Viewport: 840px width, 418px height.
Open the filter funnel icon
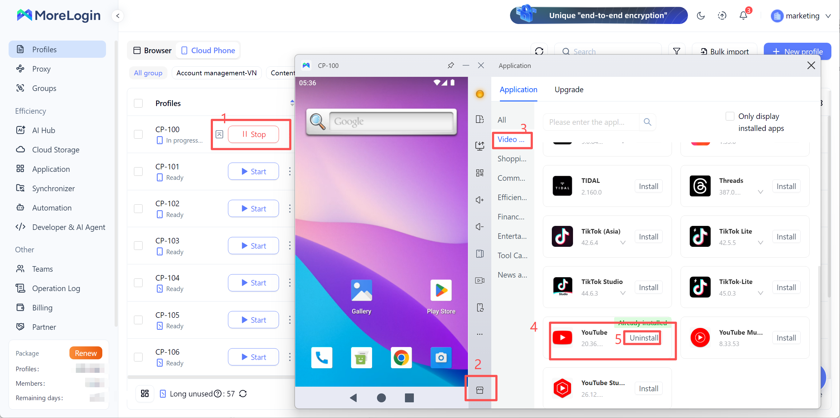(x=676, y=51)
